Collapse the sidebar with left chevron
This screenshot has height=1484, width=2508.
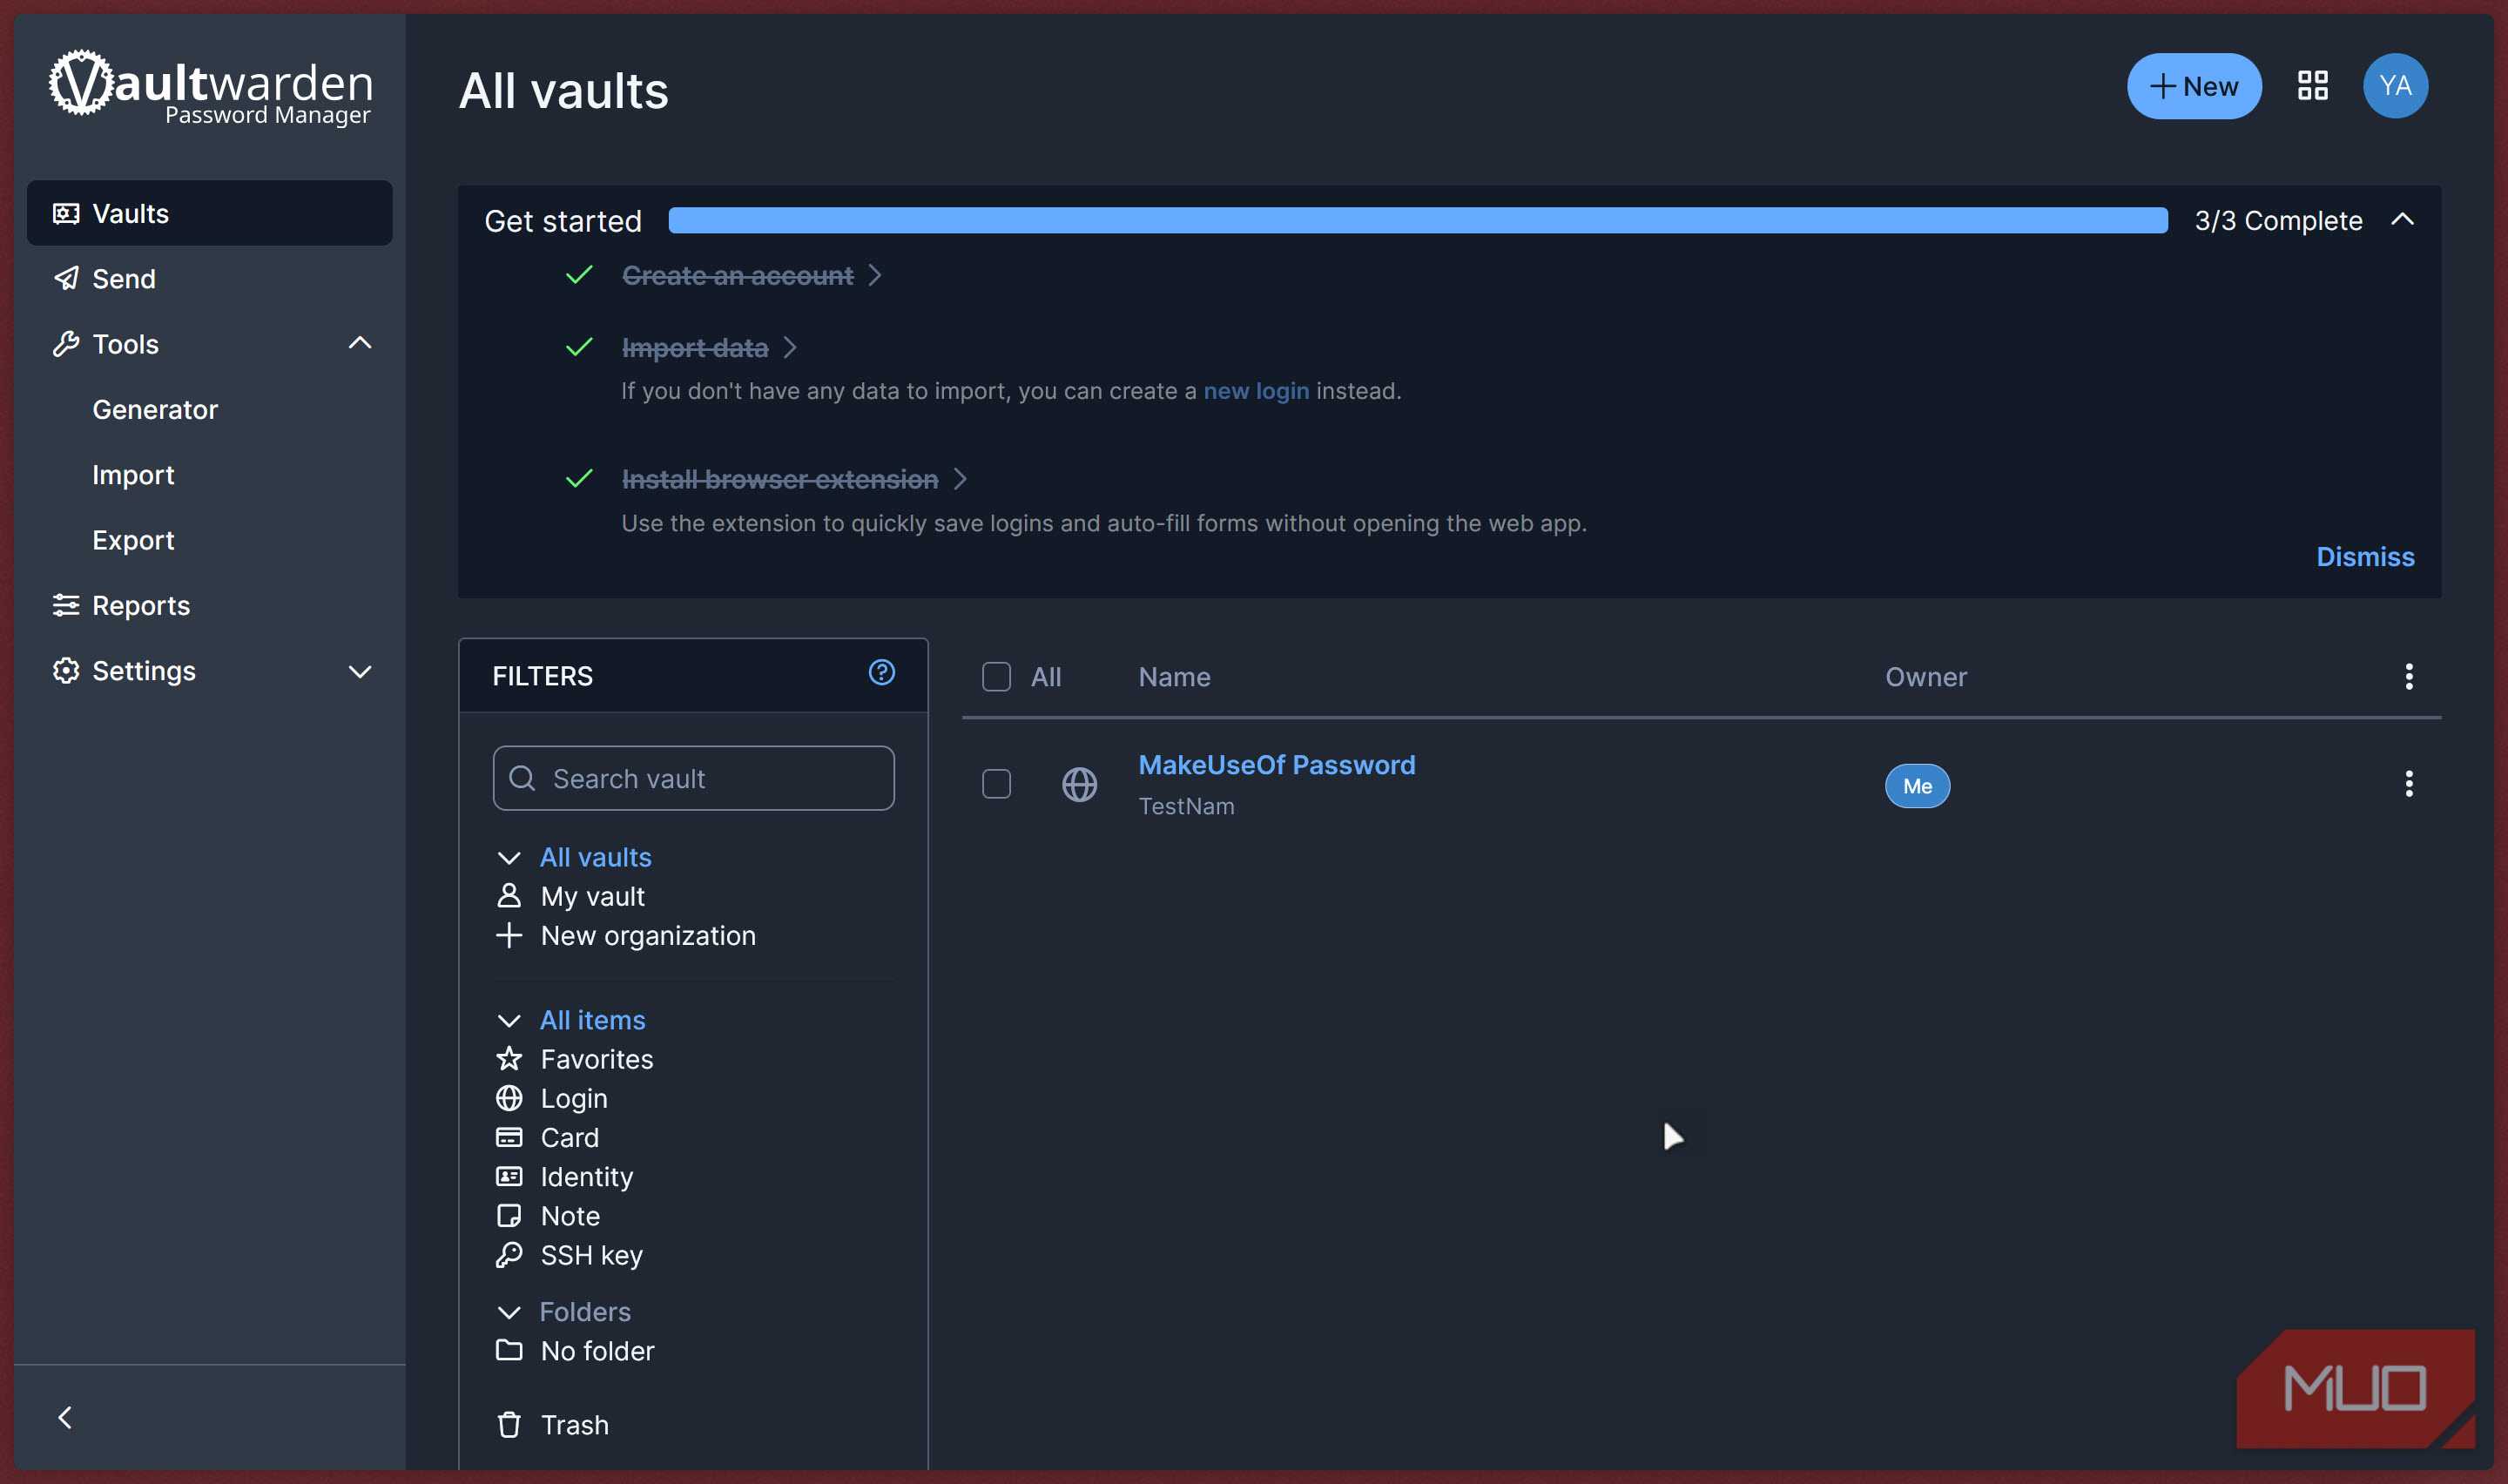click(65, 1417)
